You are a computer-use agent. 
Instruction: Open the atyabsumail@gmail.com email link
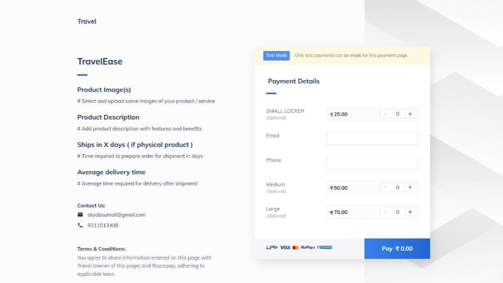117,215
